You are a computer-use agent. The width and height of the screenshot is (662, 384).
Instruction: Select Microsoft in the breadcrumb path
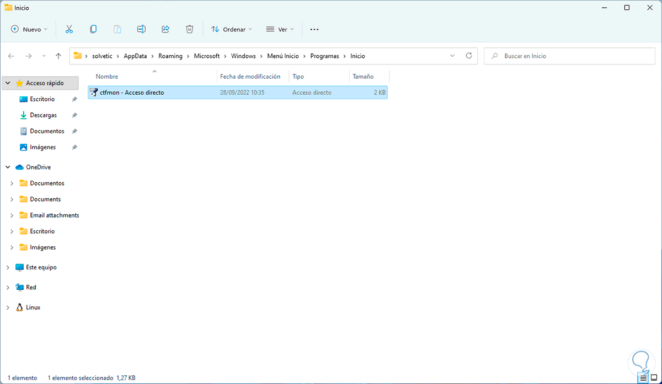tap(207, 56)
